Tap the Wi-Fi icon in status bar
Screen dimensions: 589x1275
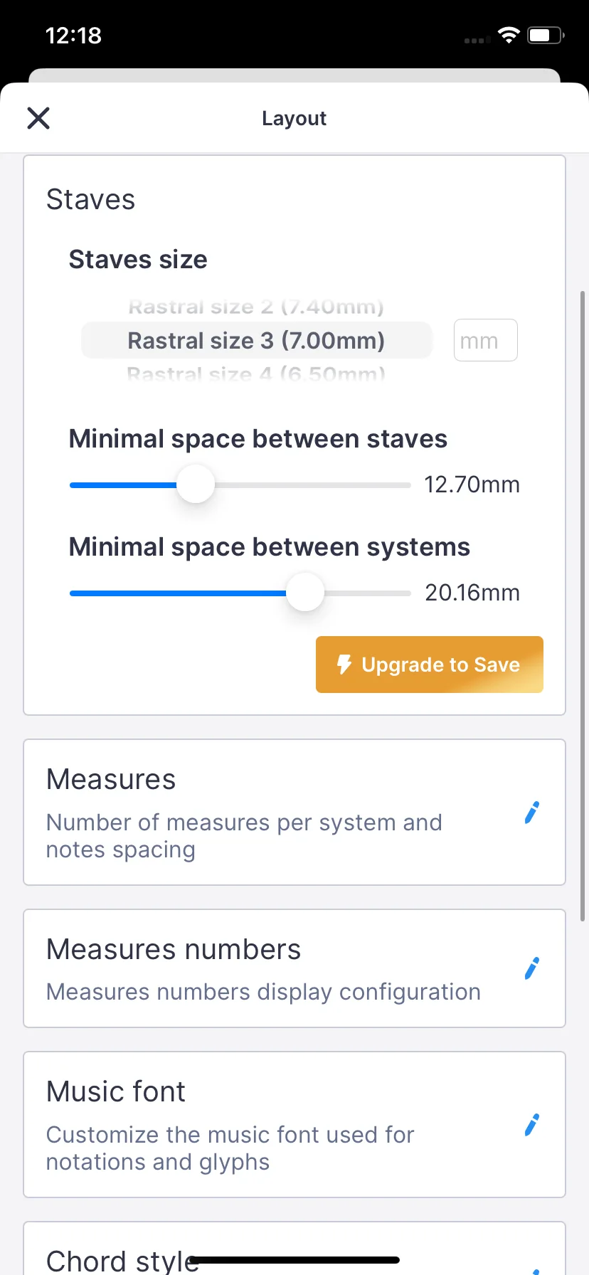pos(509,35)
